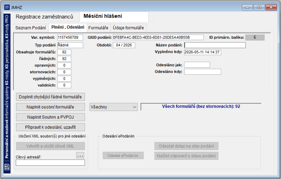Click the řádných count field
The image size is (281, 179).
tap(64, 59)
